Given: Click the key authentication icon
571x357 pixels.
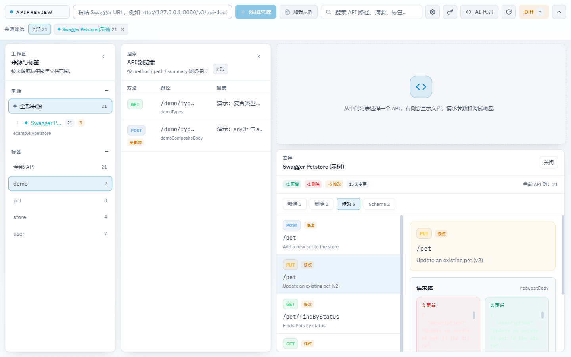Looking at the screenshot, I should (x=450, y=12).
